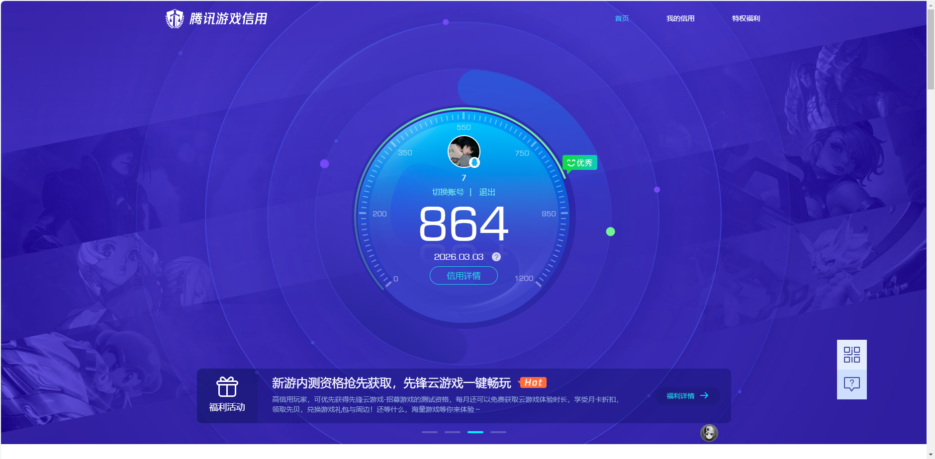The height and width of the screenshot is (459, 935).
Task: Switch to 我的信用 tab
Action: (x=680, y=18)
